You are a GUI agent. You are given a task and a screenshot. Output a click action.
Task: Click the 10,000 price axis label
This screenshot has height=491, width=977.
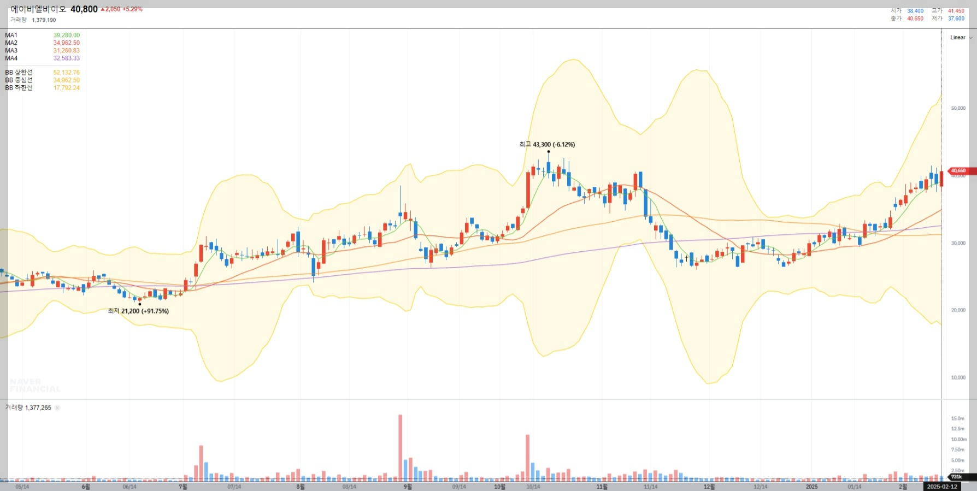(x=958, y=378)
